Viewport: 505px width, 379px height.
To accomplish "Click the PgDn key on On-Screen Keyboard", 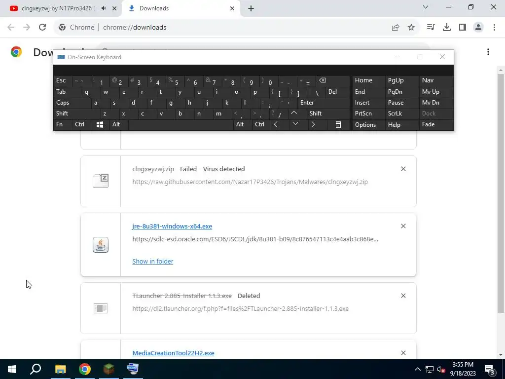I will point(401,92).
